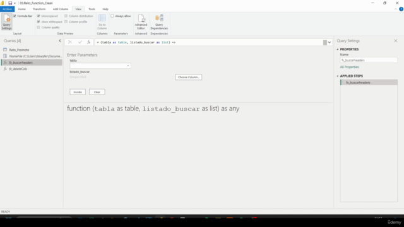Click the Invoke button
The height and width of the screenshot is (227, 404).
78,92
